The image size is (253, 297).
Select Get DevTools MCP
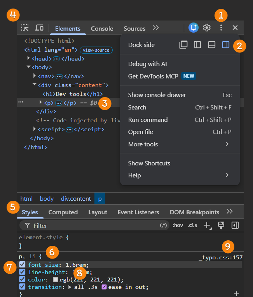point(180,76)
